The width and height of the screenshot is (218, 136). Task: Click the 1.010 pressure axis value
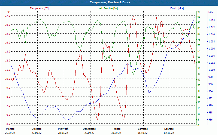[x=211, y=35]
